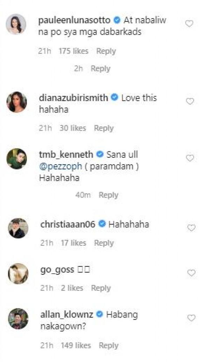The height and width of the screenshot is (362, 210).
Task: Like pauleenlunasotto's comment with the heart
Action: pyautogui.click(x=189, y=24)
